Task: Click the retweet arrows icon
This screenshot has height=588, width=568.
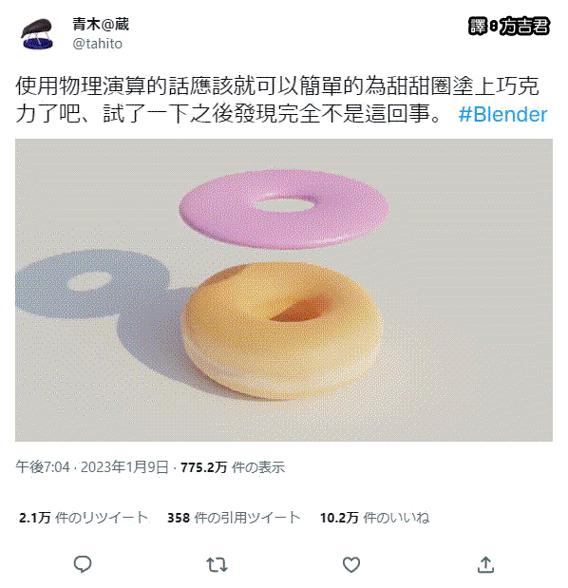Action: 217,564
